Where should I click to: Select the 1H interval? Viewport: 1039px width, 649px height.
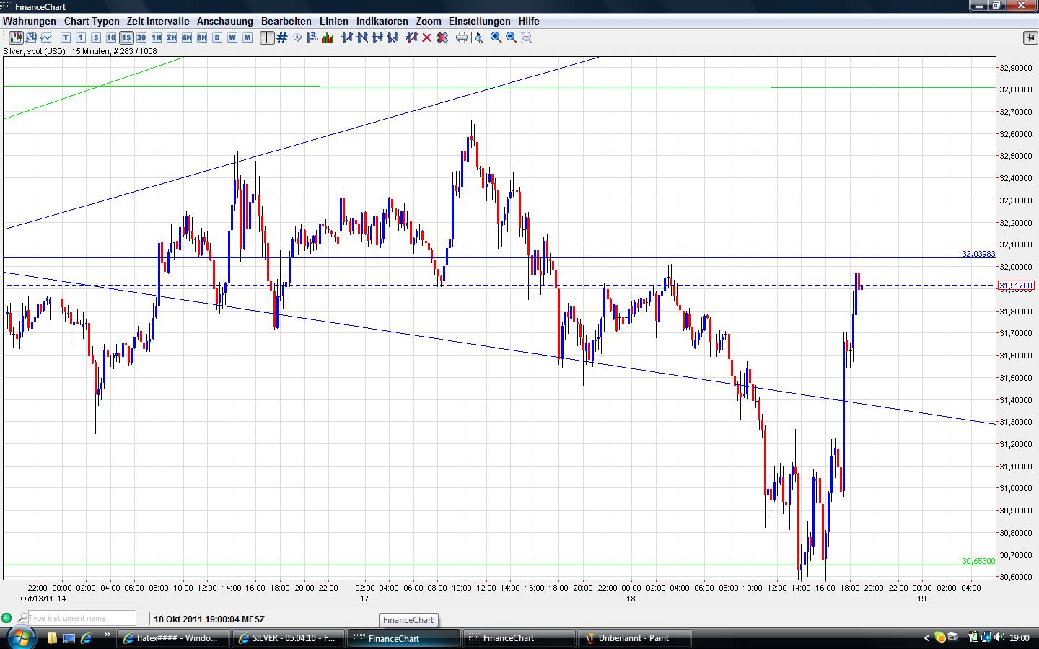pyautogui.click(x=157, y=37)
